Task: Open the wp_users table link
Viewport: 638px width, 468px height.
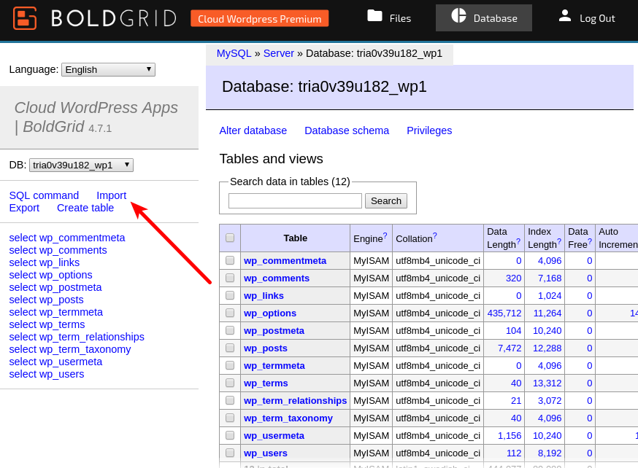Action: tap(265, 453)
